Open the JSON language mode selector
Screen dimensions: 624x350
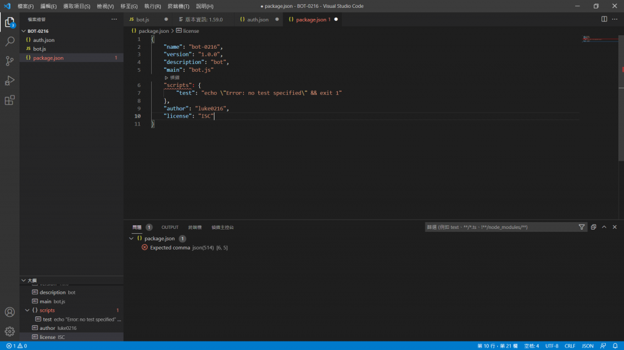587,346
